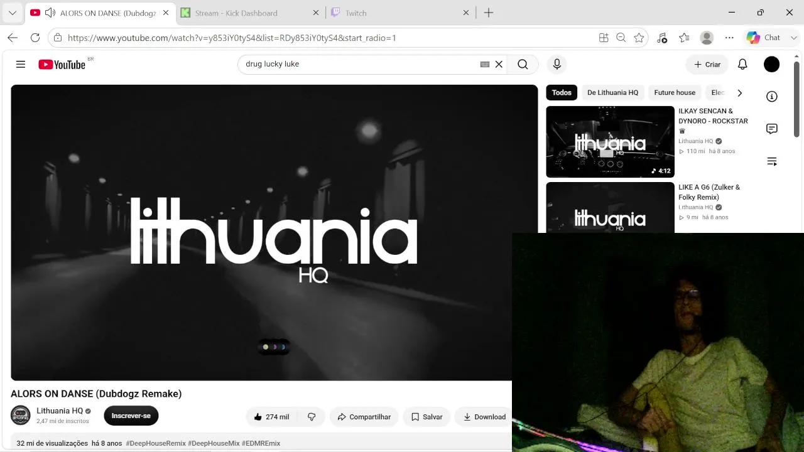Open video info panel icon
Viewport: 804px width, 452px height.
[x=772, y=96]
